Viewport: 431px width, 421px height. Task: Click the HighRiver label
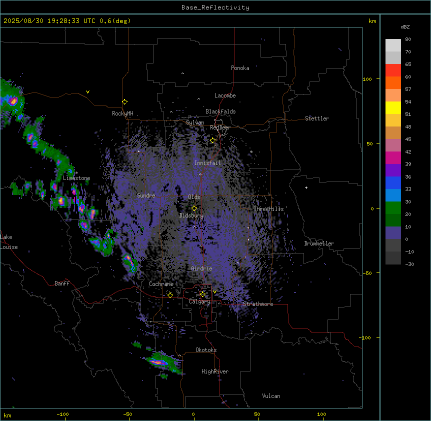(215, 371)
